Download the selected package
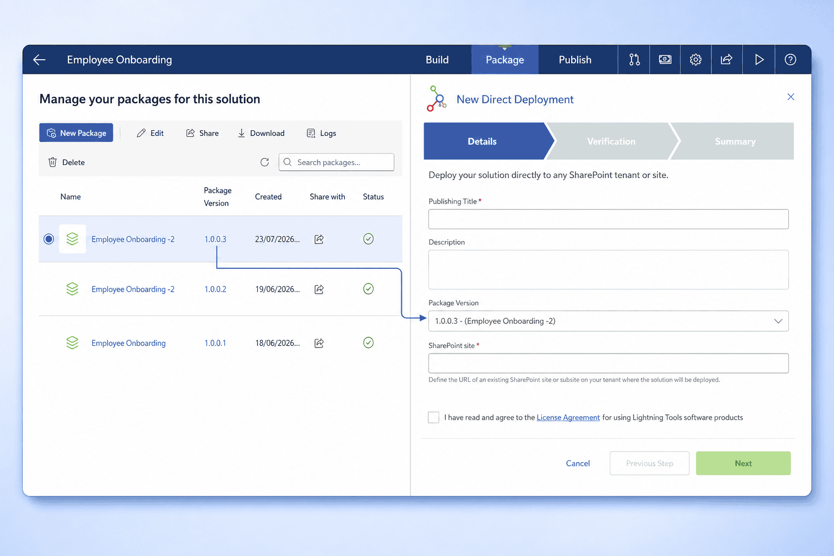 pyautogui.click(x=261, y=133)
